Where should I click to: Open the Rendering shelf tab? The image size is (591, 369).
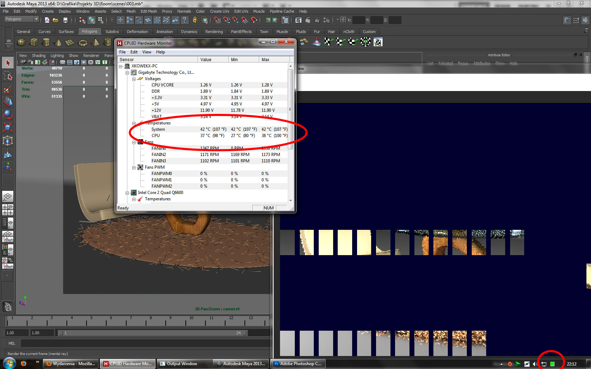[214, 32]
